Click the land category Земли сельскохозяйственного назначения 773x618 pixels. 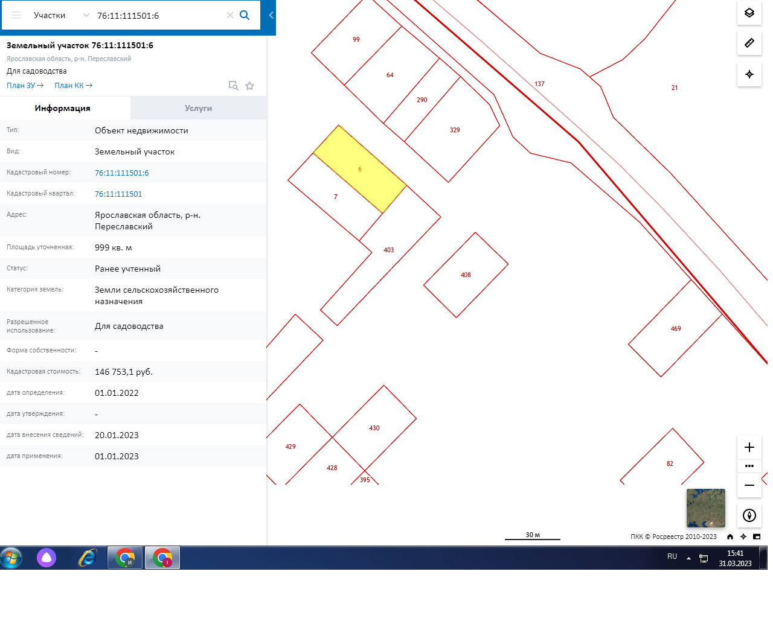pos(156,296)
